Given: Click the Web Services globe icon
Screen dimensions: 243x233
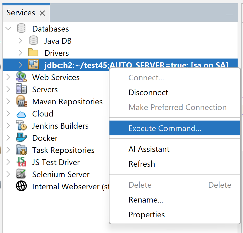Looking at the screenshot, I should 21,77.
